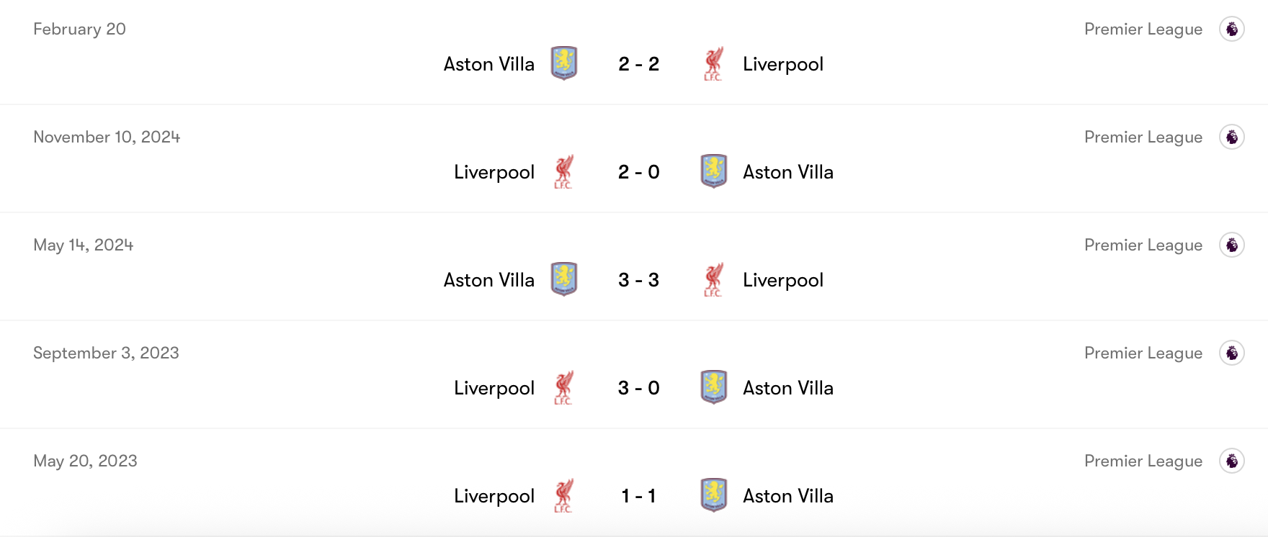Screen dimensions: 1268x537
Task: Click Aston Villa team name in the top match
Action: tap(488, 63)
